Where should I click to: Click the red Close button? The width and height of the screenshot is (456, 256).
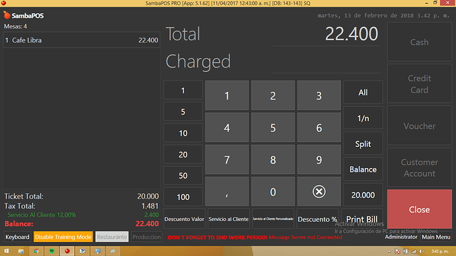click(420, 209)
